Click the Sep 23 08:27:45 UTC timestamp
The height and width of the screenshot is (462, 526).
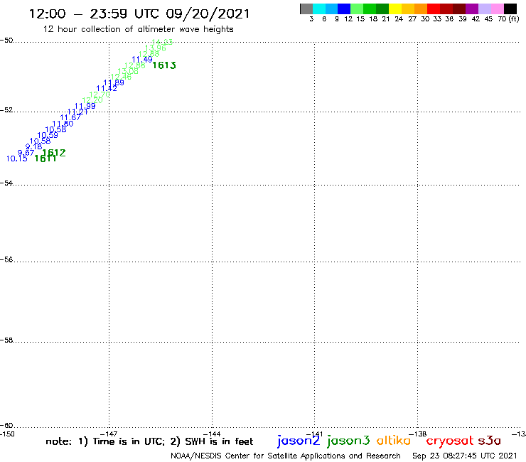(465, 456)
